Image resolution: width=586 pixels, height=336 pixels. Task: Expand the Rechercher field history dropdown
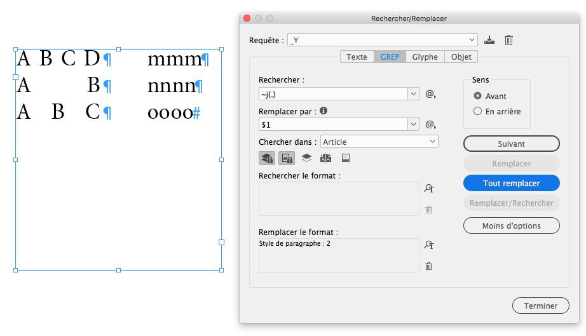(x=413, y=94)
